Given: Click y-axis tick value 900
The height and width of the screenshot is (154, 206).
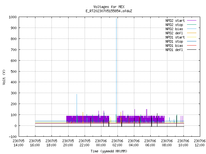Looking at the screenshot, I should pos(14,28).
